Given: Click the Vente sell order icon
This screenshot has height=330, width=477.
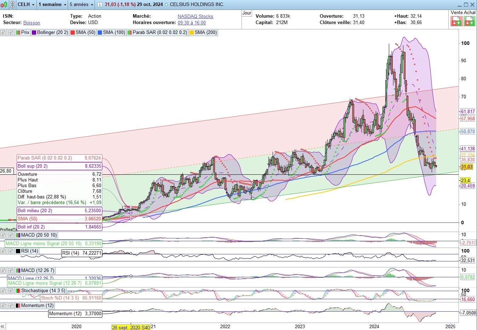Looking at the screenshot, I should tap(456, 22).
